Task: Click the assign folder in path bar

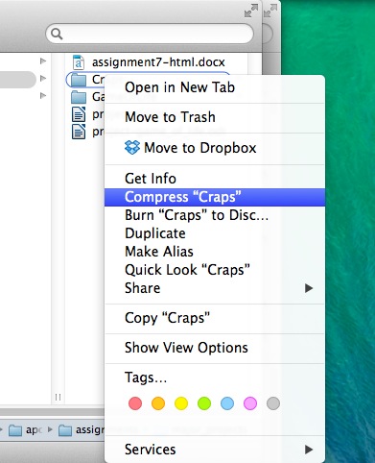Action: tap(82, 430)
